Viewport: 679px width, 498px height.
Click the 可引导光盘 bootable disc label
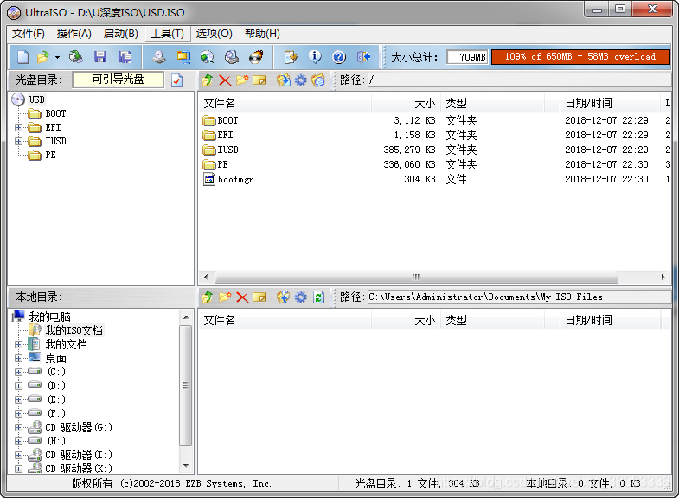click(x=119, y=80)
